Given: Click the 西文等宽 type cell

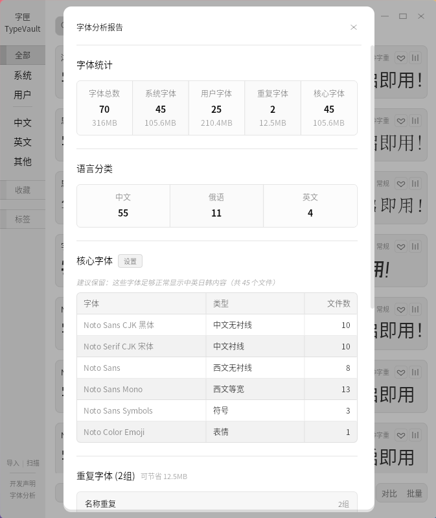Looking at the screenshot, I should 255,389.
